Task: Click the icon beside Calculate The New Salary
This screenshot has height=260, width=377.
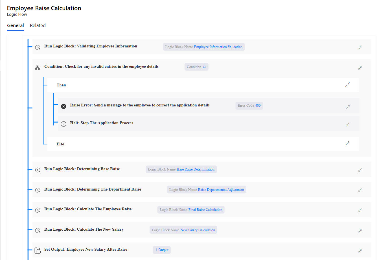Action: (38, 230)
